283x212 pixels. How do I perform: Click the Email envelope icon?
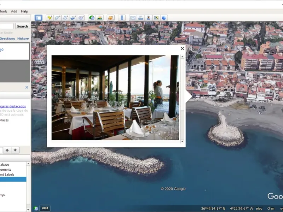coord(133,18)
